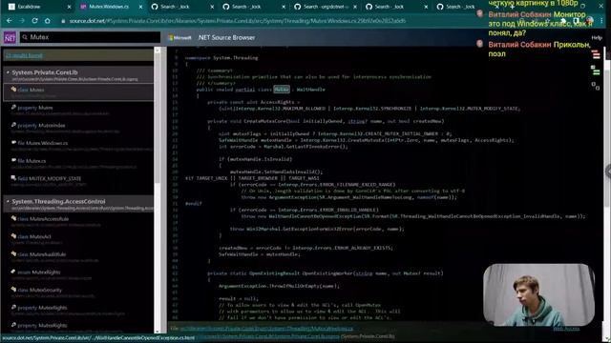
Task: Click the Microsoft logo in the header
Action: click(x=180, y=38)
